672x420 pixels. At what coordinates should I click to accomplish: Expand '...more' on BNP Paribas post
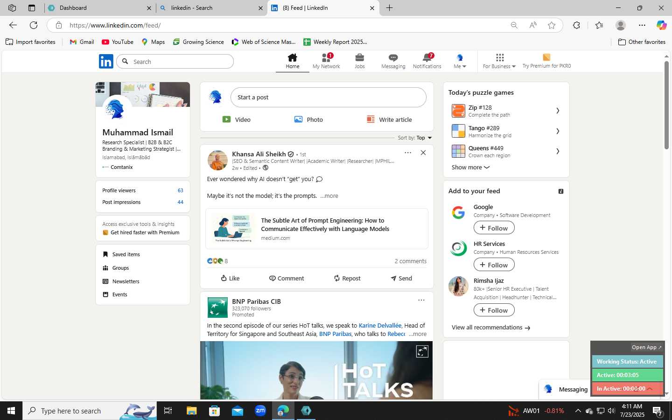pos(418,334)
